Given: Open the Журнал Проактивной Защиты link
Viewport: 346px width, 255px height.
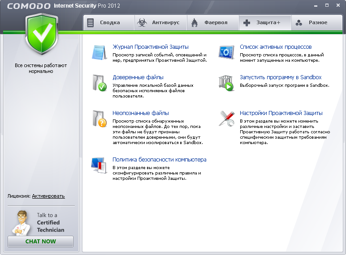Looking at the screenshot, I should click(x=150, y=47).
